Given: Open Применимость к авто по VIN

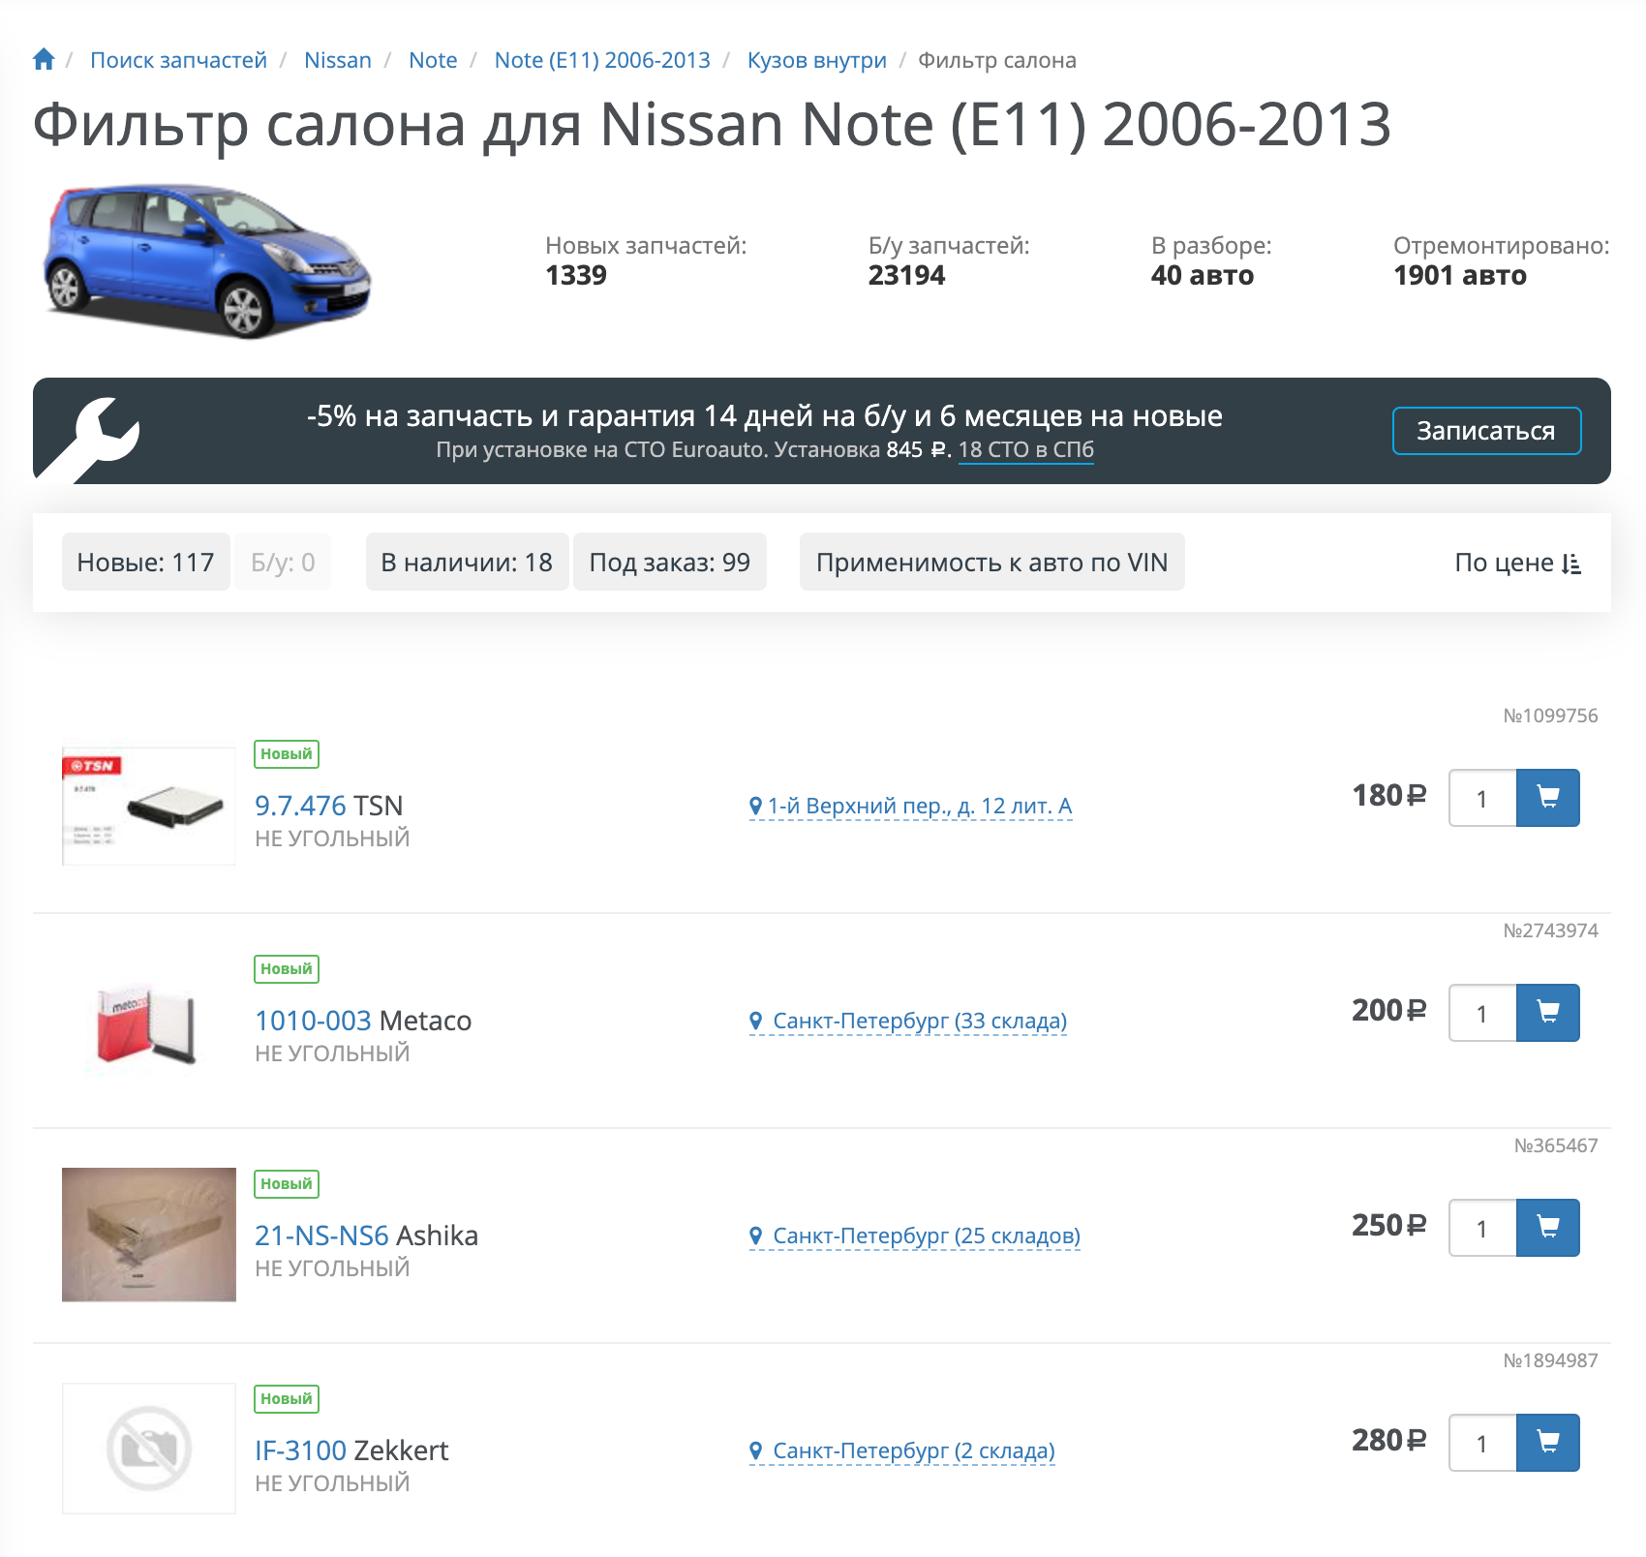Looking at the screenshot, I should 992,562.
